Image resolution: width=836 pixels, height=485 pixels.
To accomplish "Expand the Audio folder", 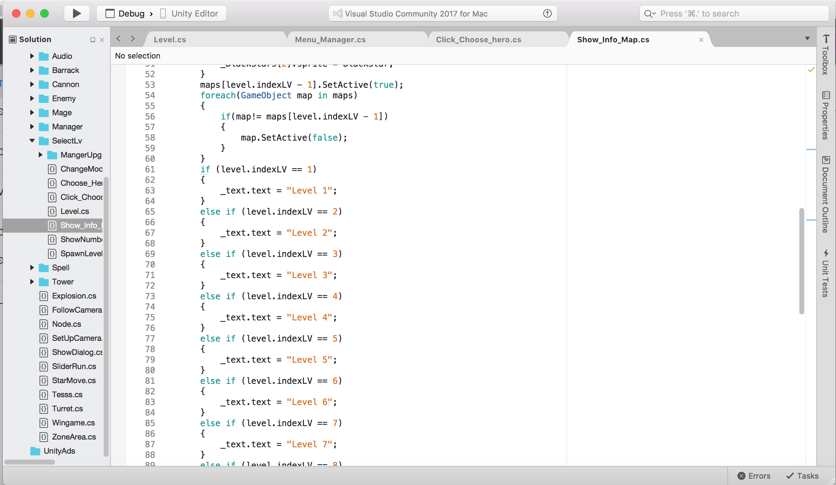I will tap(32, 56).
